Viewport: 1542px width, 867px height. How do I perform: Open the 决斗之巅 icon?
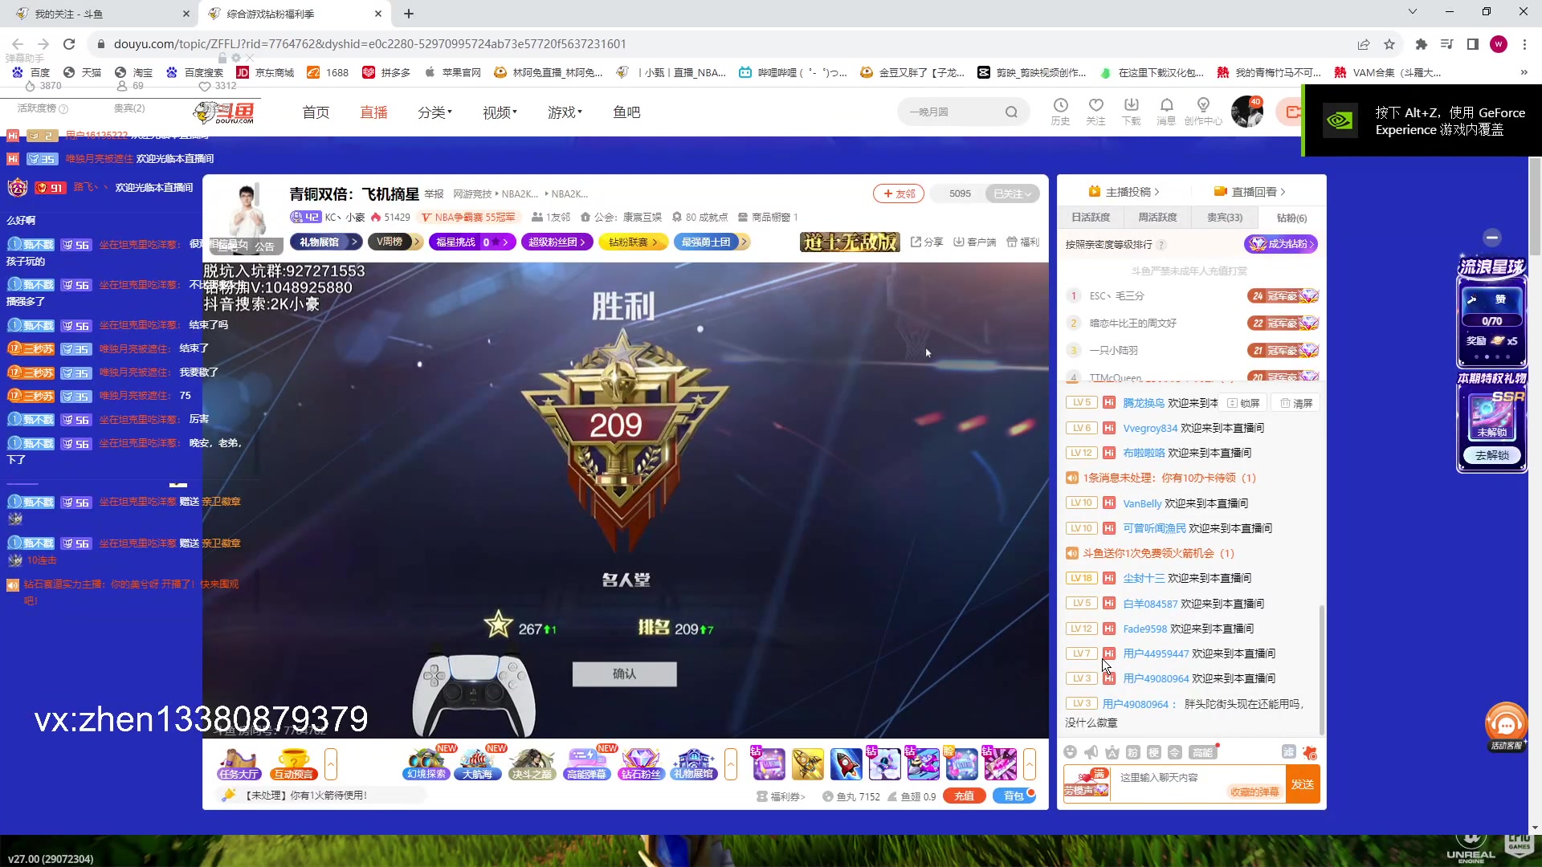pos(532,763)
